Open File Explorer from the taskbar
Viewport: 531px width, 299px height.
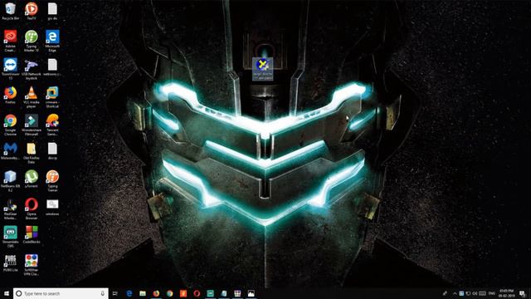143,293
